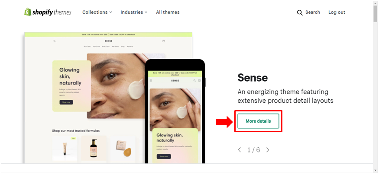Viewport: 379px width, 174px height.
Task: Go to the next theme slide arrow
Action: tap(268, 150)
